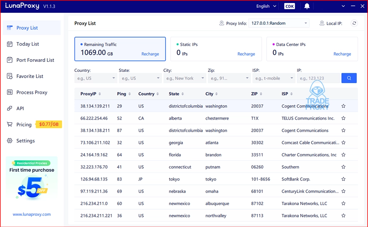
Task: Star the 97.119.211.36 omaha proxy
Action: (343, 191)
